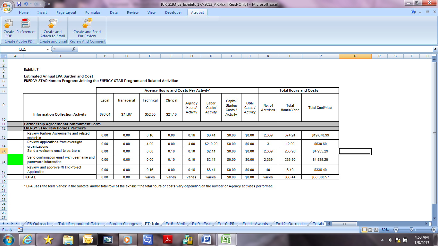Click the Create PDF icon
The height and width of the screenshot is (246, 438).
tap(9, 28)
